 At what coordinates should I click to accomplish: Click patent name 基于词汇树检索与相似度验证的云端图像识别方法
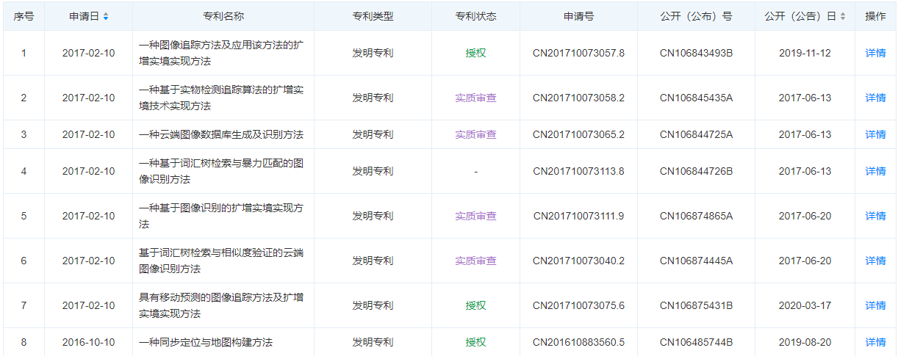coord(221,261)
